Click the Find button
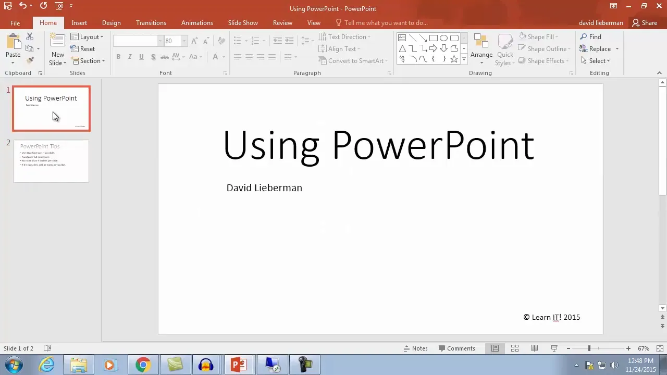Screen dimensions: 667x375 coord(590,37)
